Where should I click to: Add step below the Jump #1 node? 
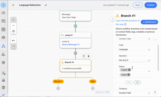(x=75, y=53)
